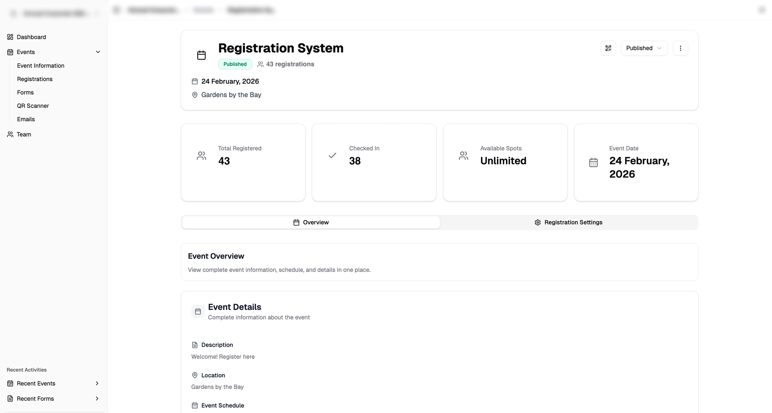The height and width of the screenshot is (413, 772).
Task: Open the three-dot options menu
Action: [681, 48]
